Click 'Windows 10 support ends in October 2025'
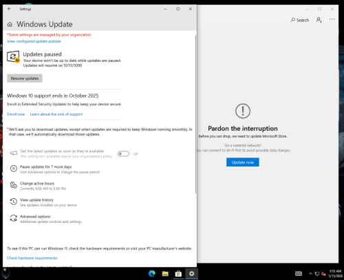Viewport: 344px width, 280px height. coord(53,96)
